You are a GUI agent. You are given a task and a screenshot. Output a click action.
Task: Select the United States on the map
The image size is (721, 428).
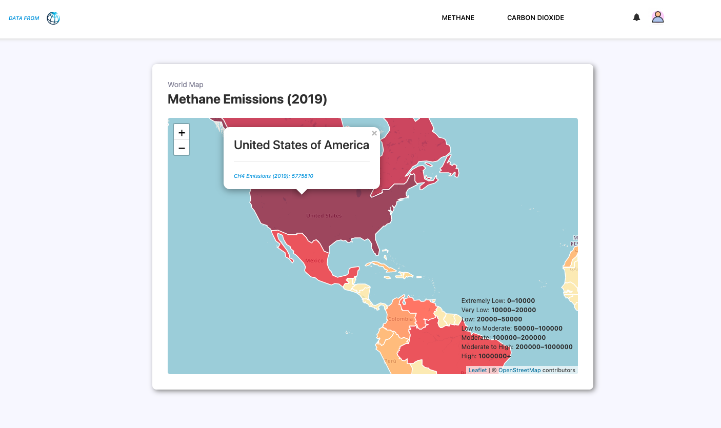pyautogui.click(x=323, y=215)
